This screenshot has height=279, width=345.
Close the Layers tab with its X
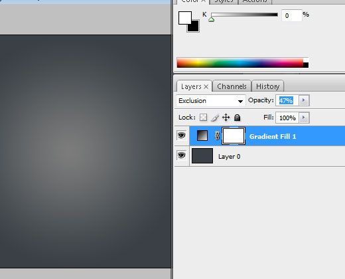coord(206,86)
